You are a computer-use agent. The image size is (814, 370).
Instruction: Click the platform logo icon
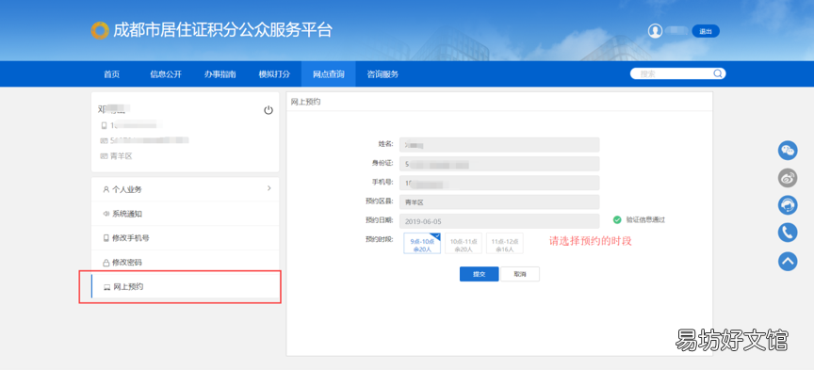(100, 31)
